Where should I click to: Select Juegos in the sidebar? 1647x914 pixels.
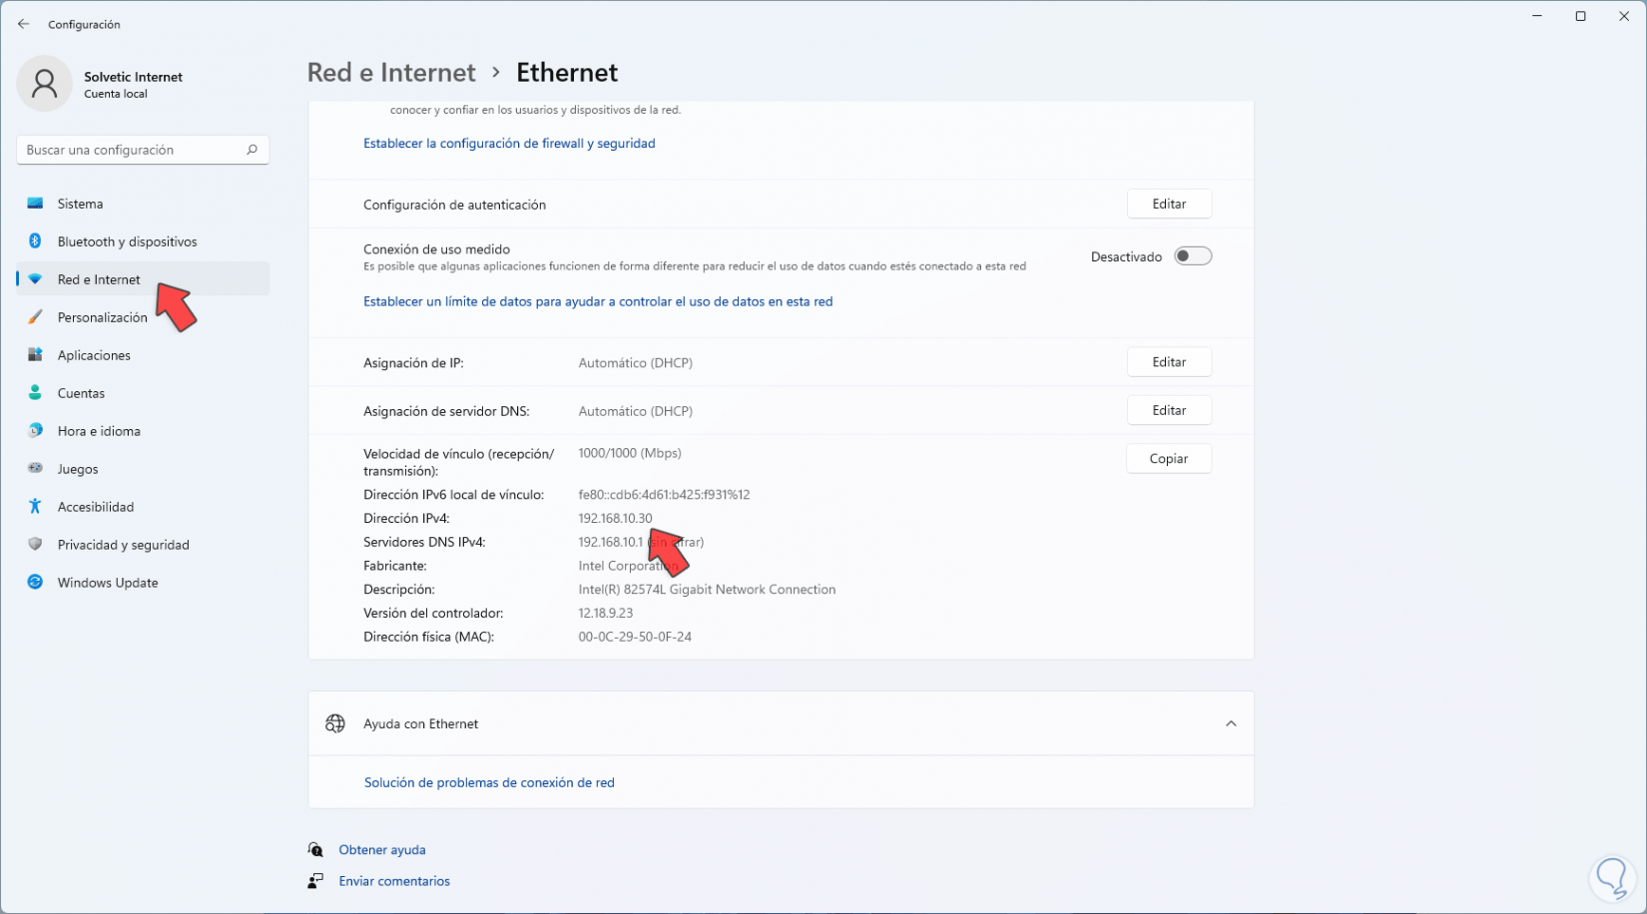[78, 469]
